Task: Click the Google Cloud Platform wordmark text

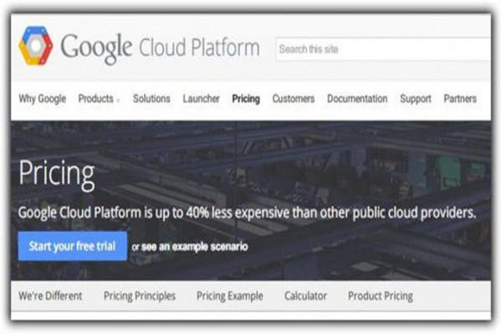Action: click(160, 48)
